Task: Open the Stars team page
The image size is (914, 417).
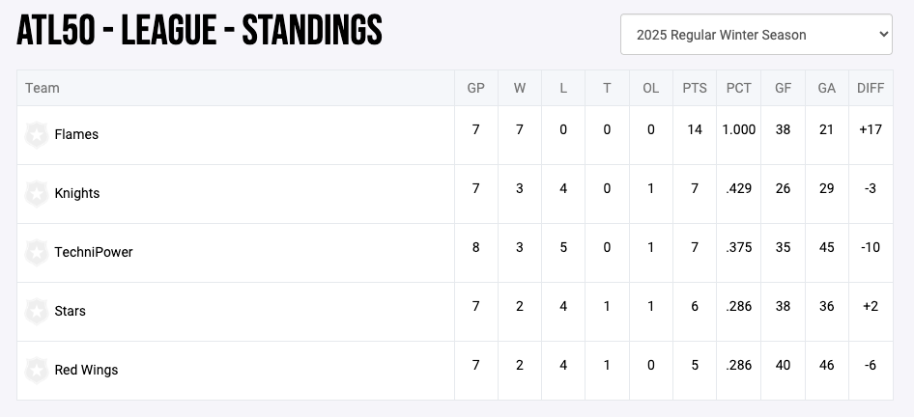Action: 70,312
